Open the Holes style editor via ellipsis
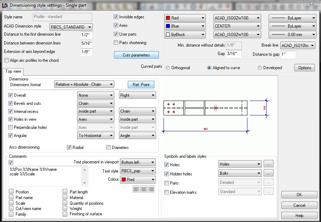The width and height of the screenshot is (321, 222). point(268,164)
